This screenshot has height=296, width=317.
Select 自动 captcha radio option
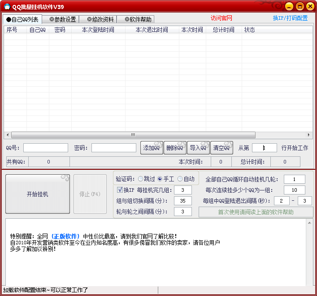pos(186,179)
